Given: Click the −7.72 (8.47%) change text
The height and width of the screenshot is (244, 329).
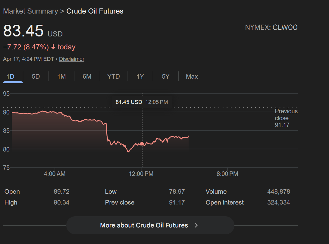Looking at the screenshot, I should coord(26,47).
